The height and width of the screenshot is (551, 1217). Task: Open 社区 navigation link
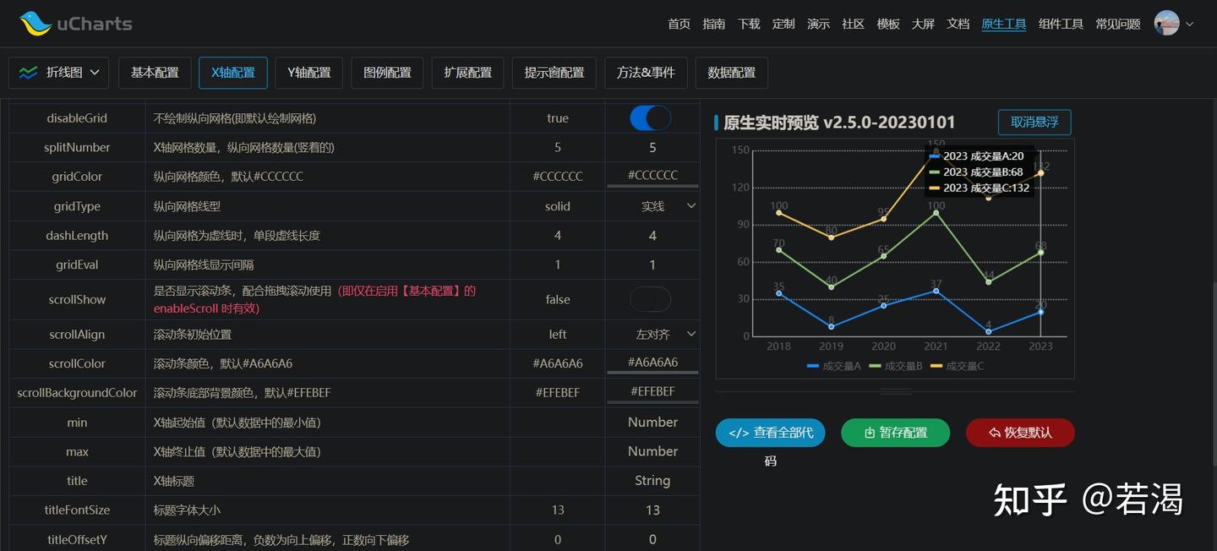(854, 24)
